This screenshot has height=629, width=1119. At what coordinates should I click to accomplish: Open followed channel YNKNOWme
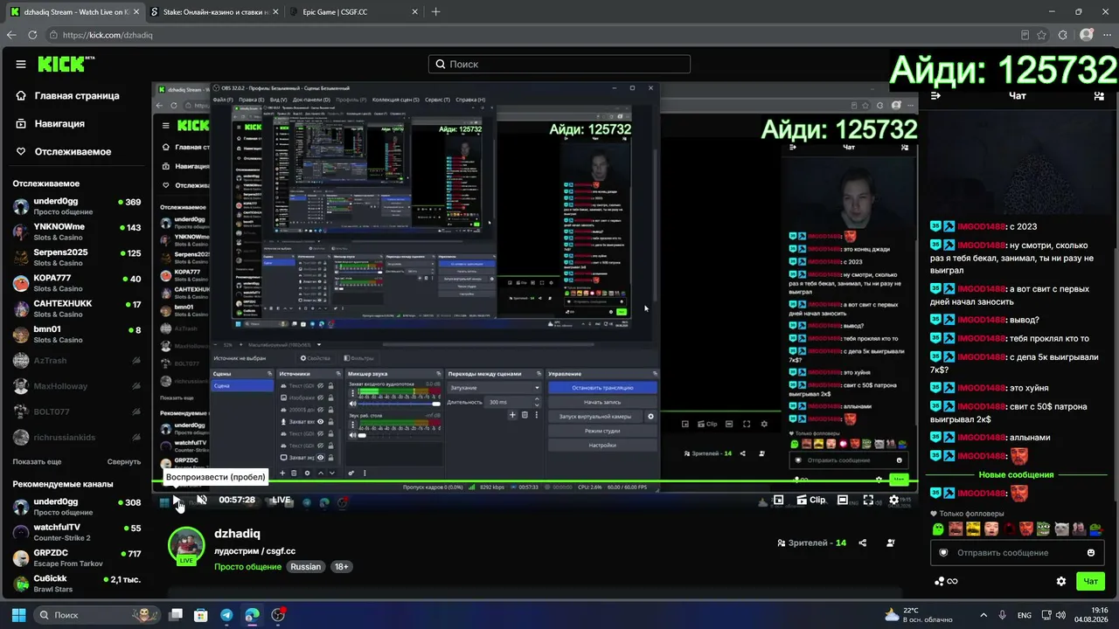(x=76, y=232)
